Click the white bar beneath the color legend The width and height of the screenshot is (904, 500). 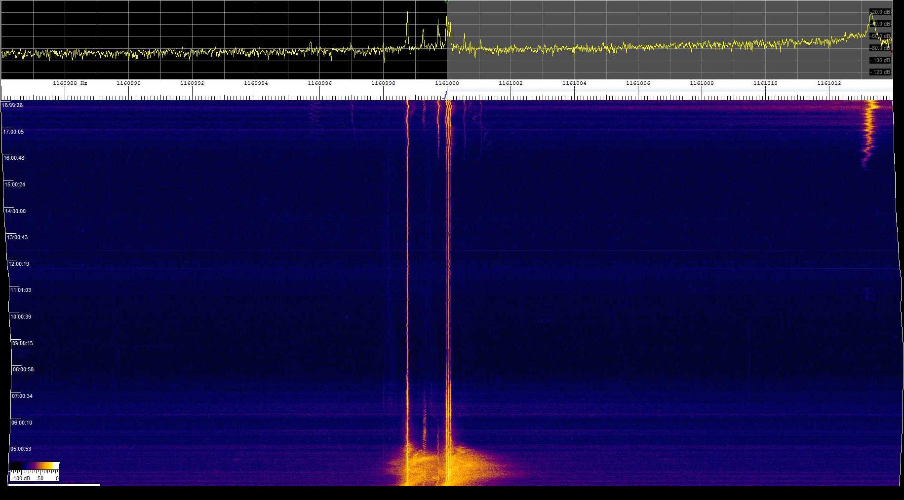(54, 485)
